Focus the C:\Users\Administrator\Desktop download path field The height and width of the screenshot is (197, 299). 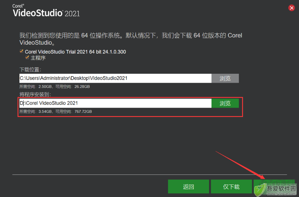tap(115, 78)
